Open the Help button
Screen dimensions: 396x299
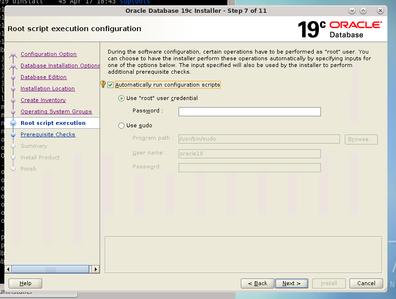tap(25, 283)
